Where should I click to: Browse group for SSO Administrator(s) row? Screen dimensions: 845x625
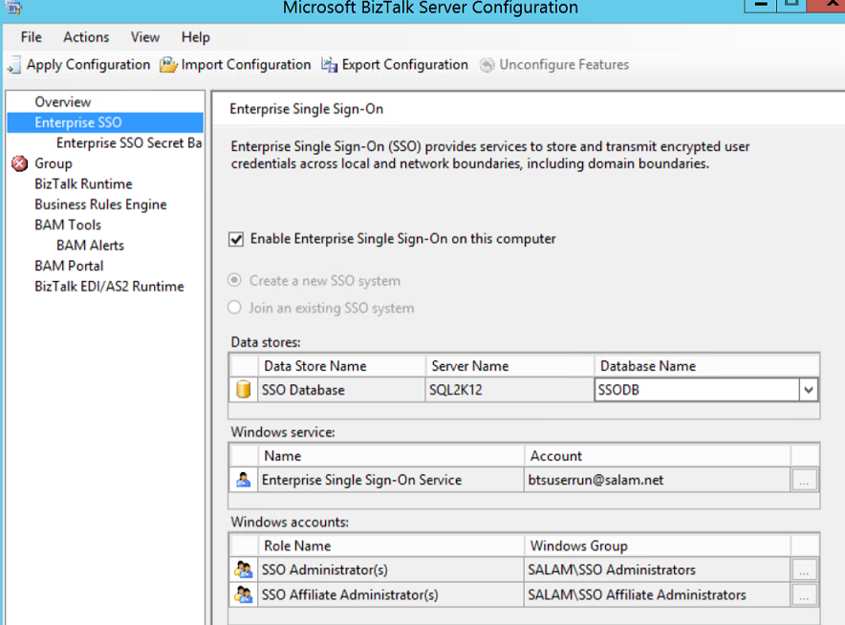(804, 570)
